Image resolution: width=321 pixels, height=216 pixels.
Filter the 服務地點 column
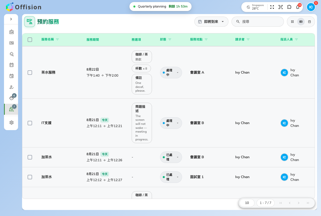206,39
